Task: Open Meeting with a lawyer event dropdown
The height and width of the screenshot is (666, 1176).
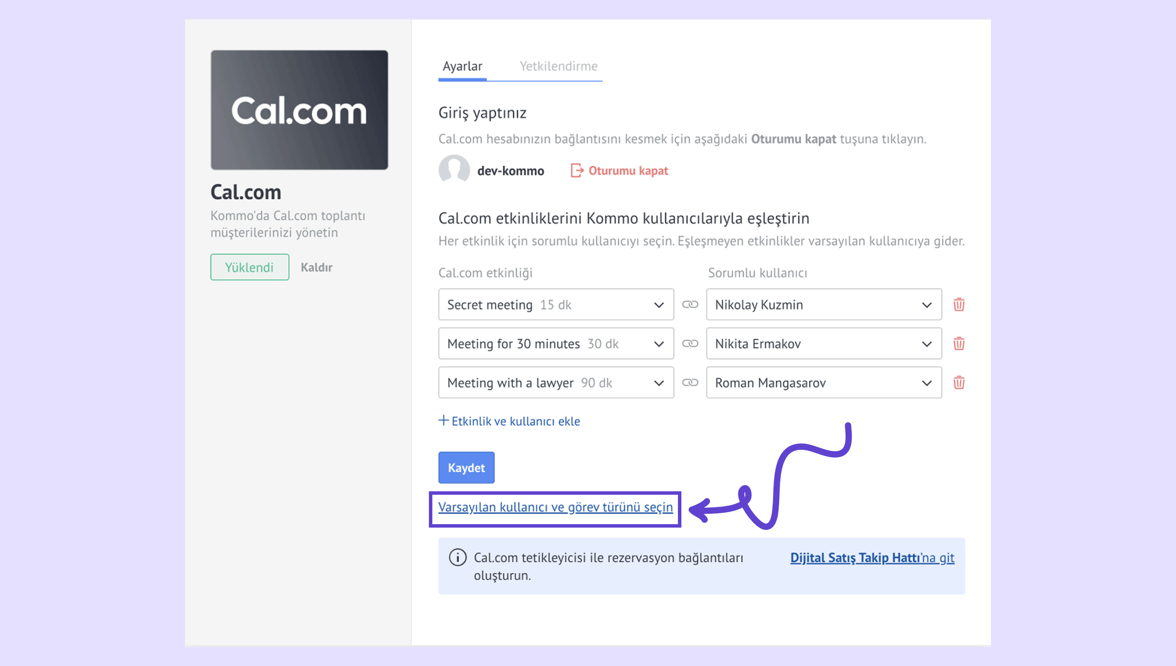Action: click(x=556, y=382)
